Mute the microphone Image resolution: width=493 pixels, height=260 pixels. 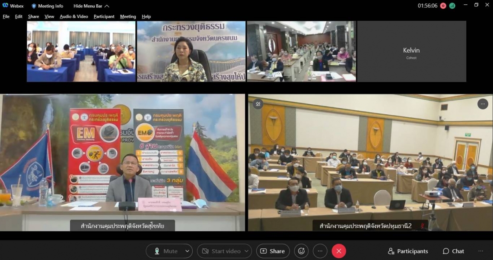pos(165,251)
